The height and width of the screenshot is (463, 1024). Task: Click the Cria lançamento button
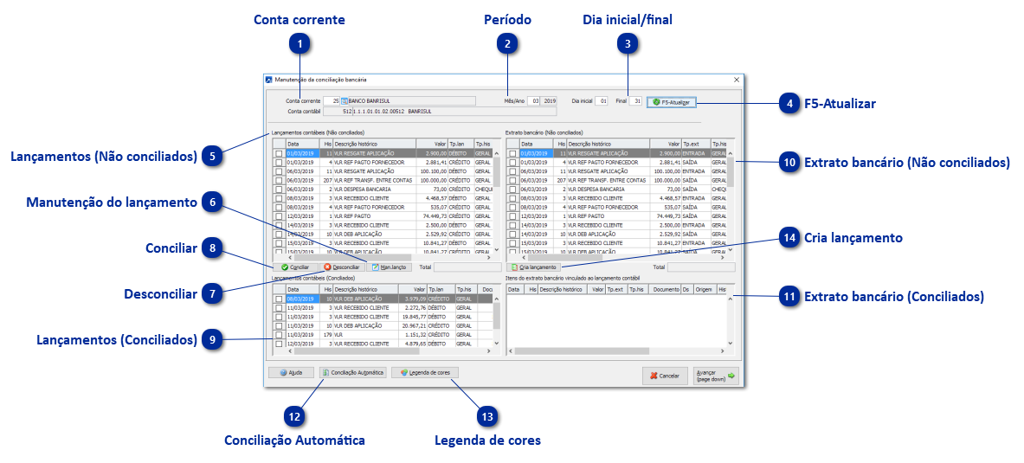point(533,267)
